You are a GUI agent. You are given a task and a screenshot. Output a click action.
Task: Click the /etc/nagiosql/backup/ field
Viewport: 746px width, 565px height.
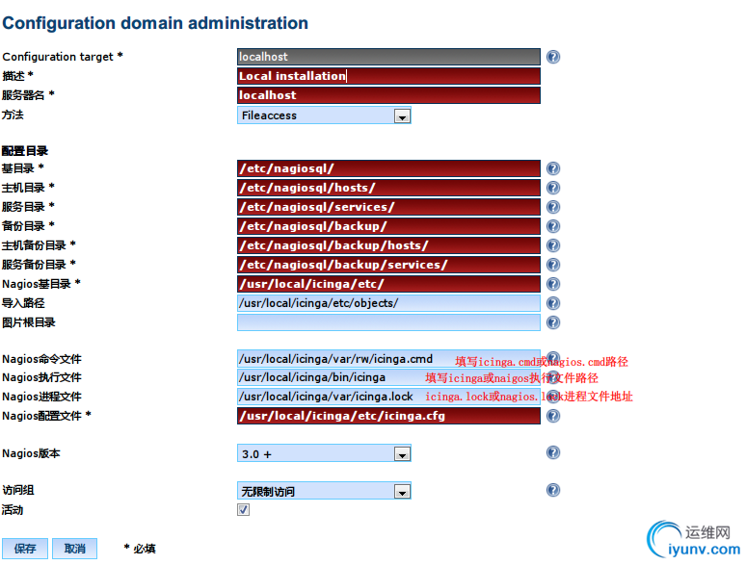click(388, 226)
